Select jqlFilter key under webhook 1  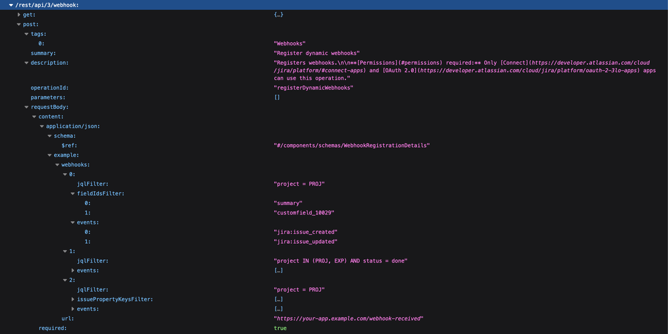coord(92,261)
